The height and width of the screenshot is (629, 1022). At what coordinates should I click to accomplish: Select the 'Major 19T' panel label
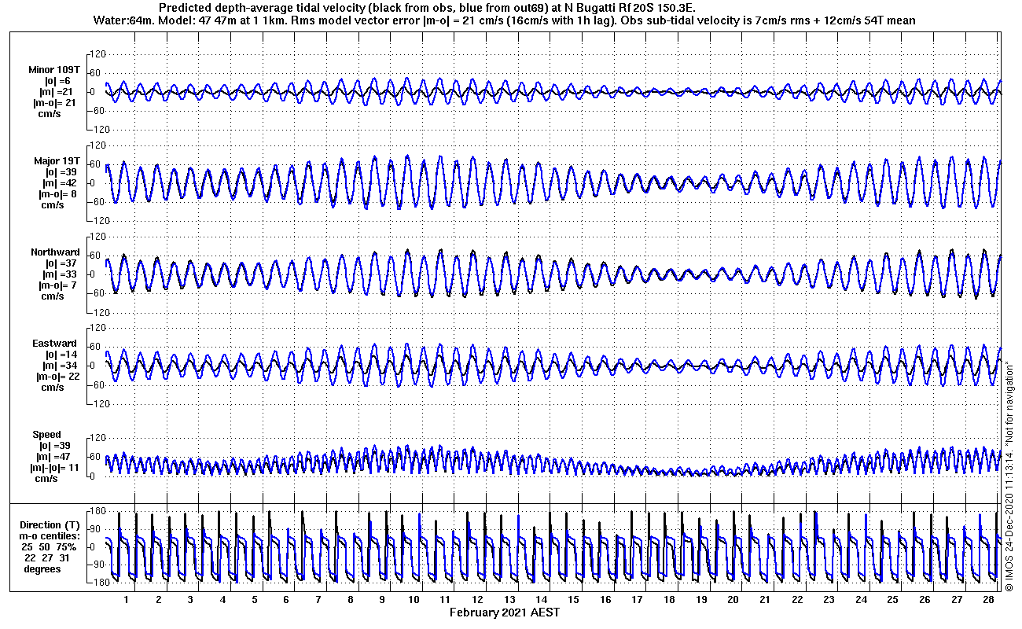pyautogui.click(x=56, y=161)
